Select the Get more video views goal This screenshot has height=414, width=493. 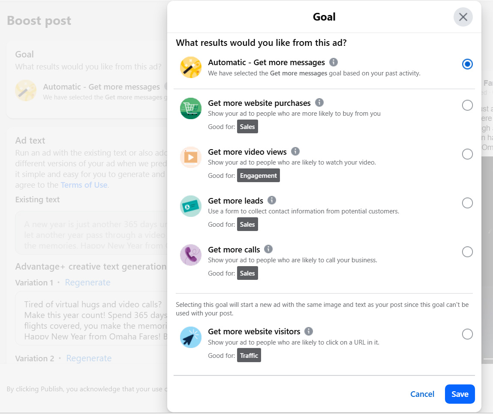coord(467,154)
